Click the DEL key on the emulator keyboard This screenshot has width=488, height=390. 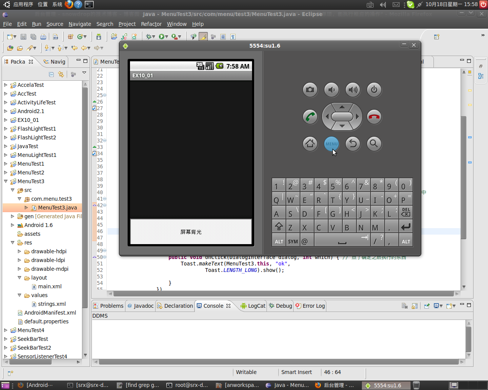(406, 212)
